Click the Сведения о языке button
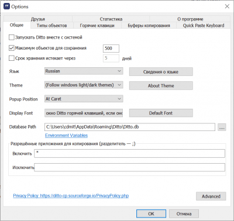This screenshot has width=234, height=221. pyautogui.click(x=161, y=72)
